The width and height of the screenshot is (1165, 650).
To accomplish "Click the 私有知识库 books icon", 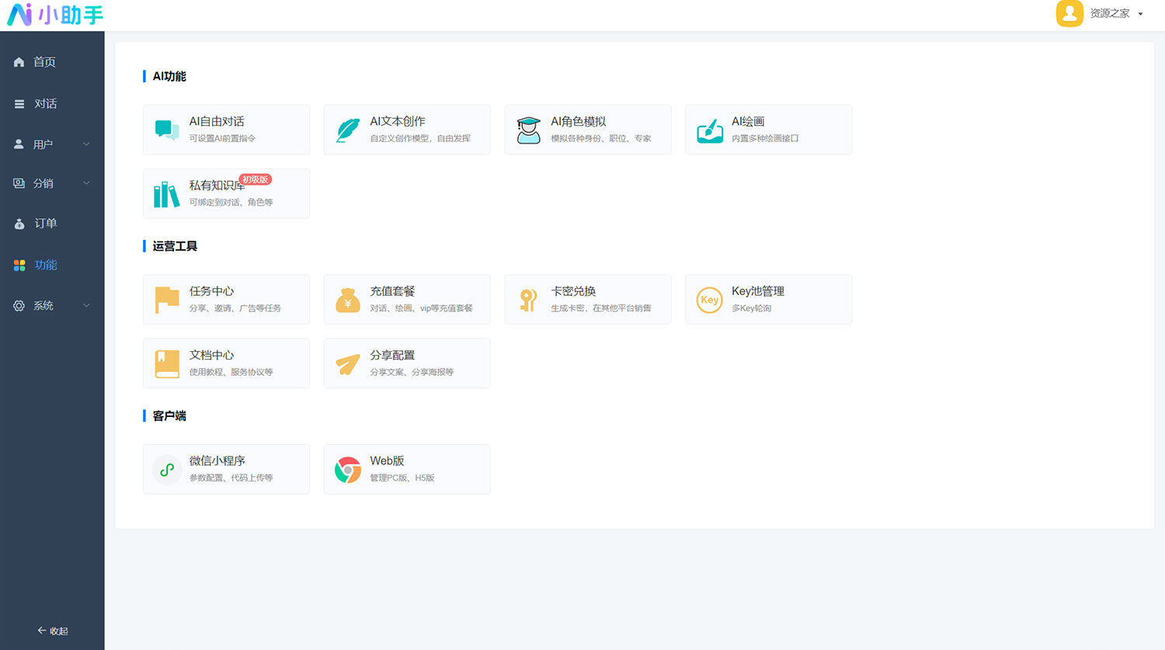I will pyautogui.click(x=166, y=194).
